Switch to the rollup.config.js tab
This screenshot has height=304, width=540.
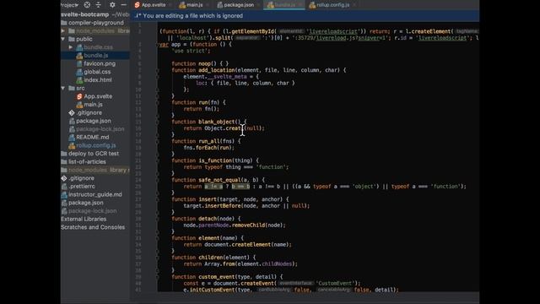point(332,5)
